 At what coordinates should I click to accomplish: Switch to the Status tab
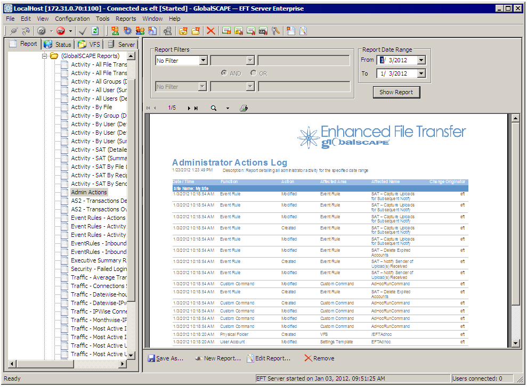click(x=58, y=44)
